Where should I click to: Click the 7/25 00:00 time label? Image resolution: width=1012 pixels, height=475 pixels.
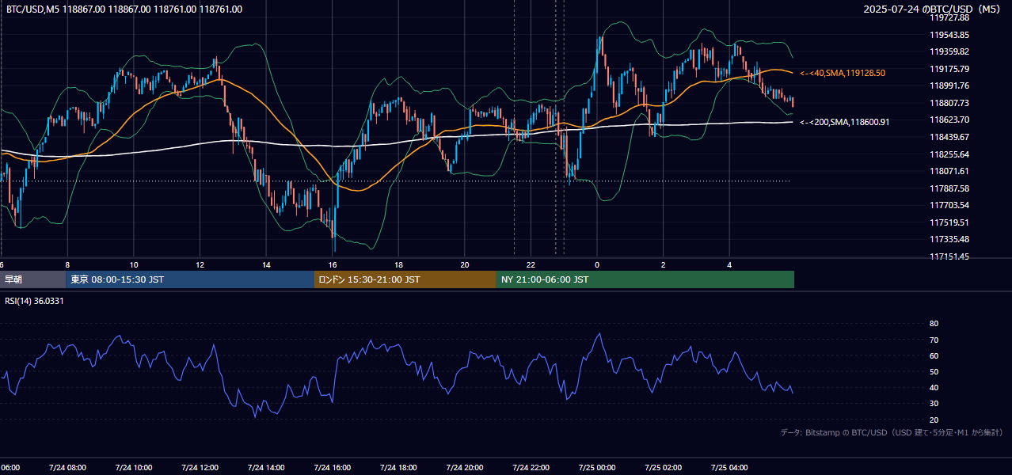click(597, 468)
